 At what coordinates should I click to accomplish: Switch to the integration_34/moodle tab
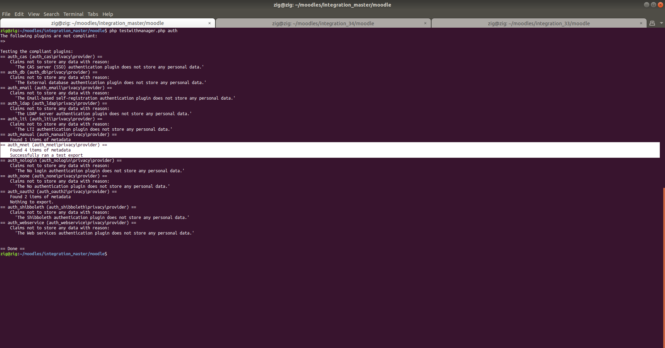(323, 23)
